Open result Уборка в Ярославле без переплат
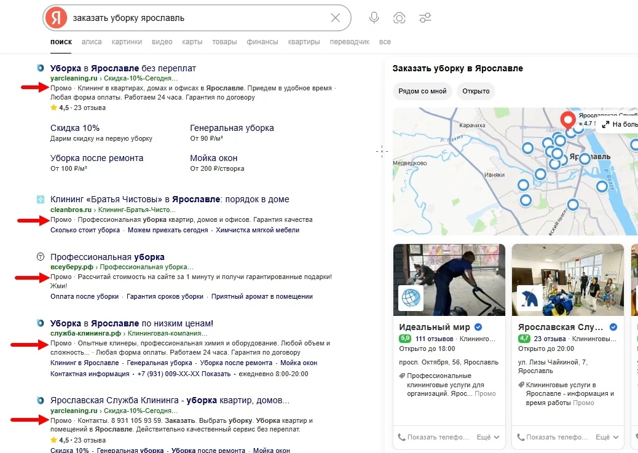 coord(123,68)
